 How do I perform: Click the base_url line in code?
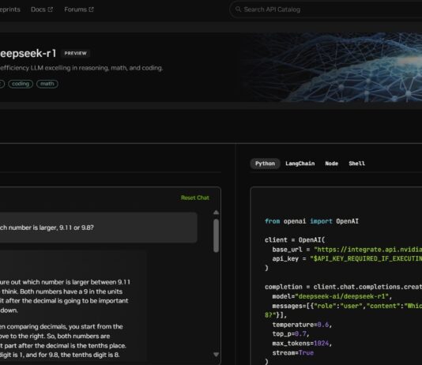347,250
